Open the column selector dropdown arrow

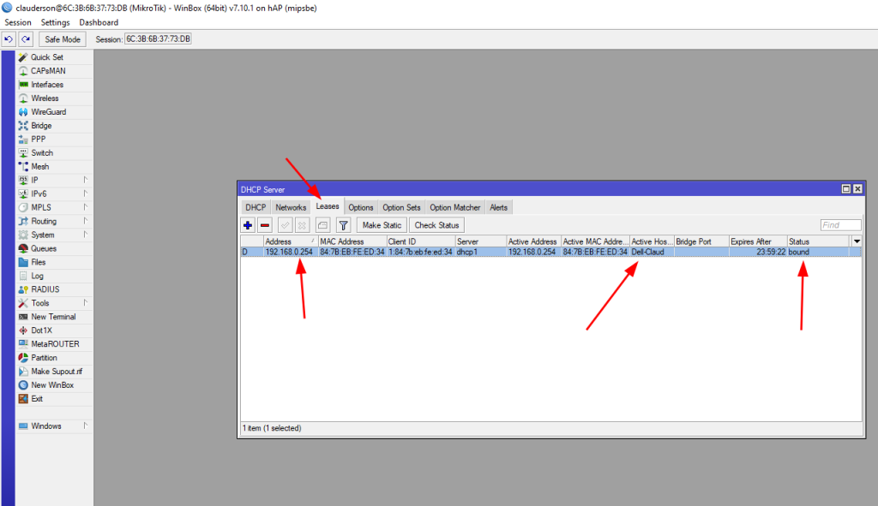(856, 241)
